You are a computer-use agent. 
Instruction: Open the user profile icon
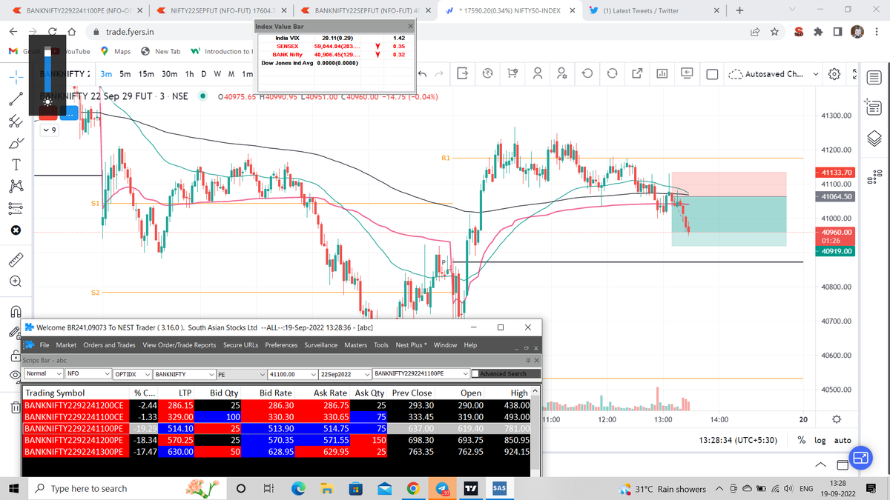click(x=538, y=73)
